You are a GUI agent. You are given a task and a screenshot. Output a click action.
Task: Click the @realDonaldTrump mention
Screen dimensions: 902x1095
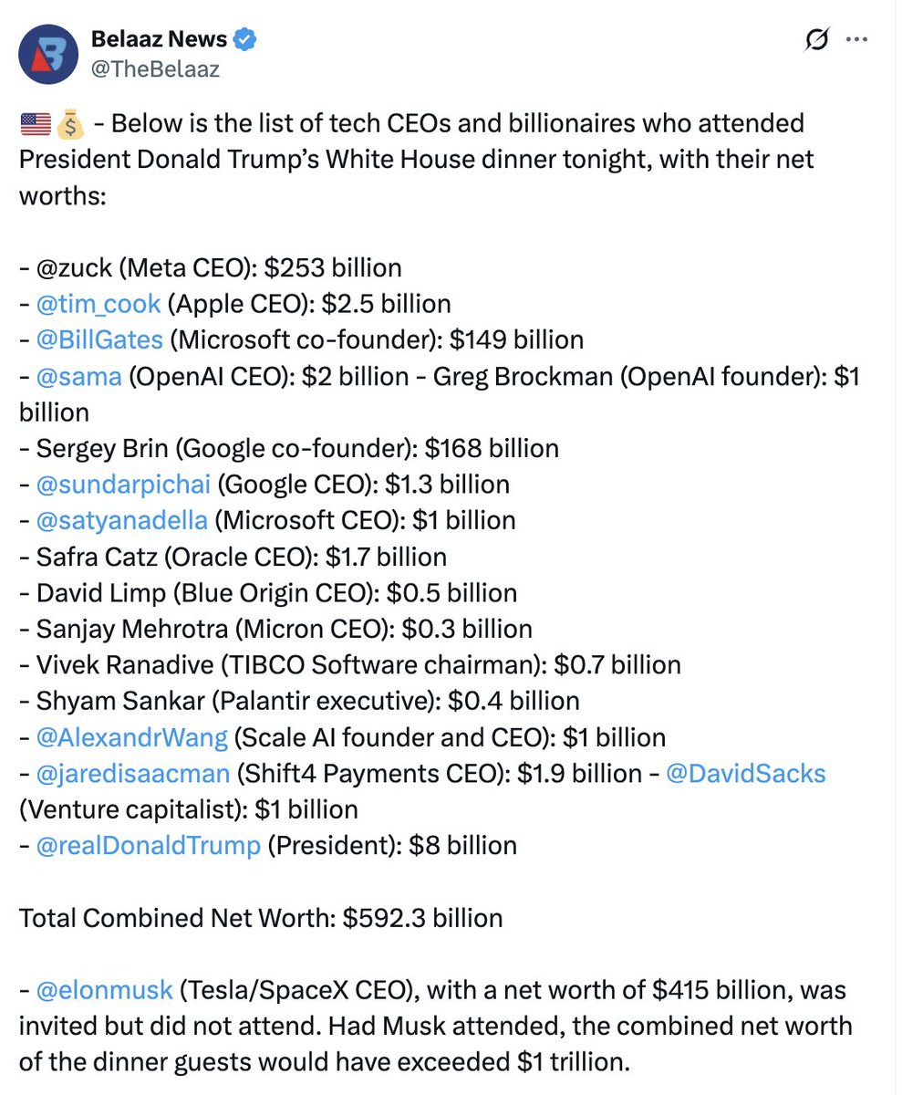pyautogui.click(x=148, y=845)
